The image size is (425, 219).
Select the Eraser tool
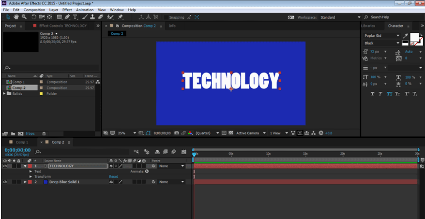tap(101, 17)
